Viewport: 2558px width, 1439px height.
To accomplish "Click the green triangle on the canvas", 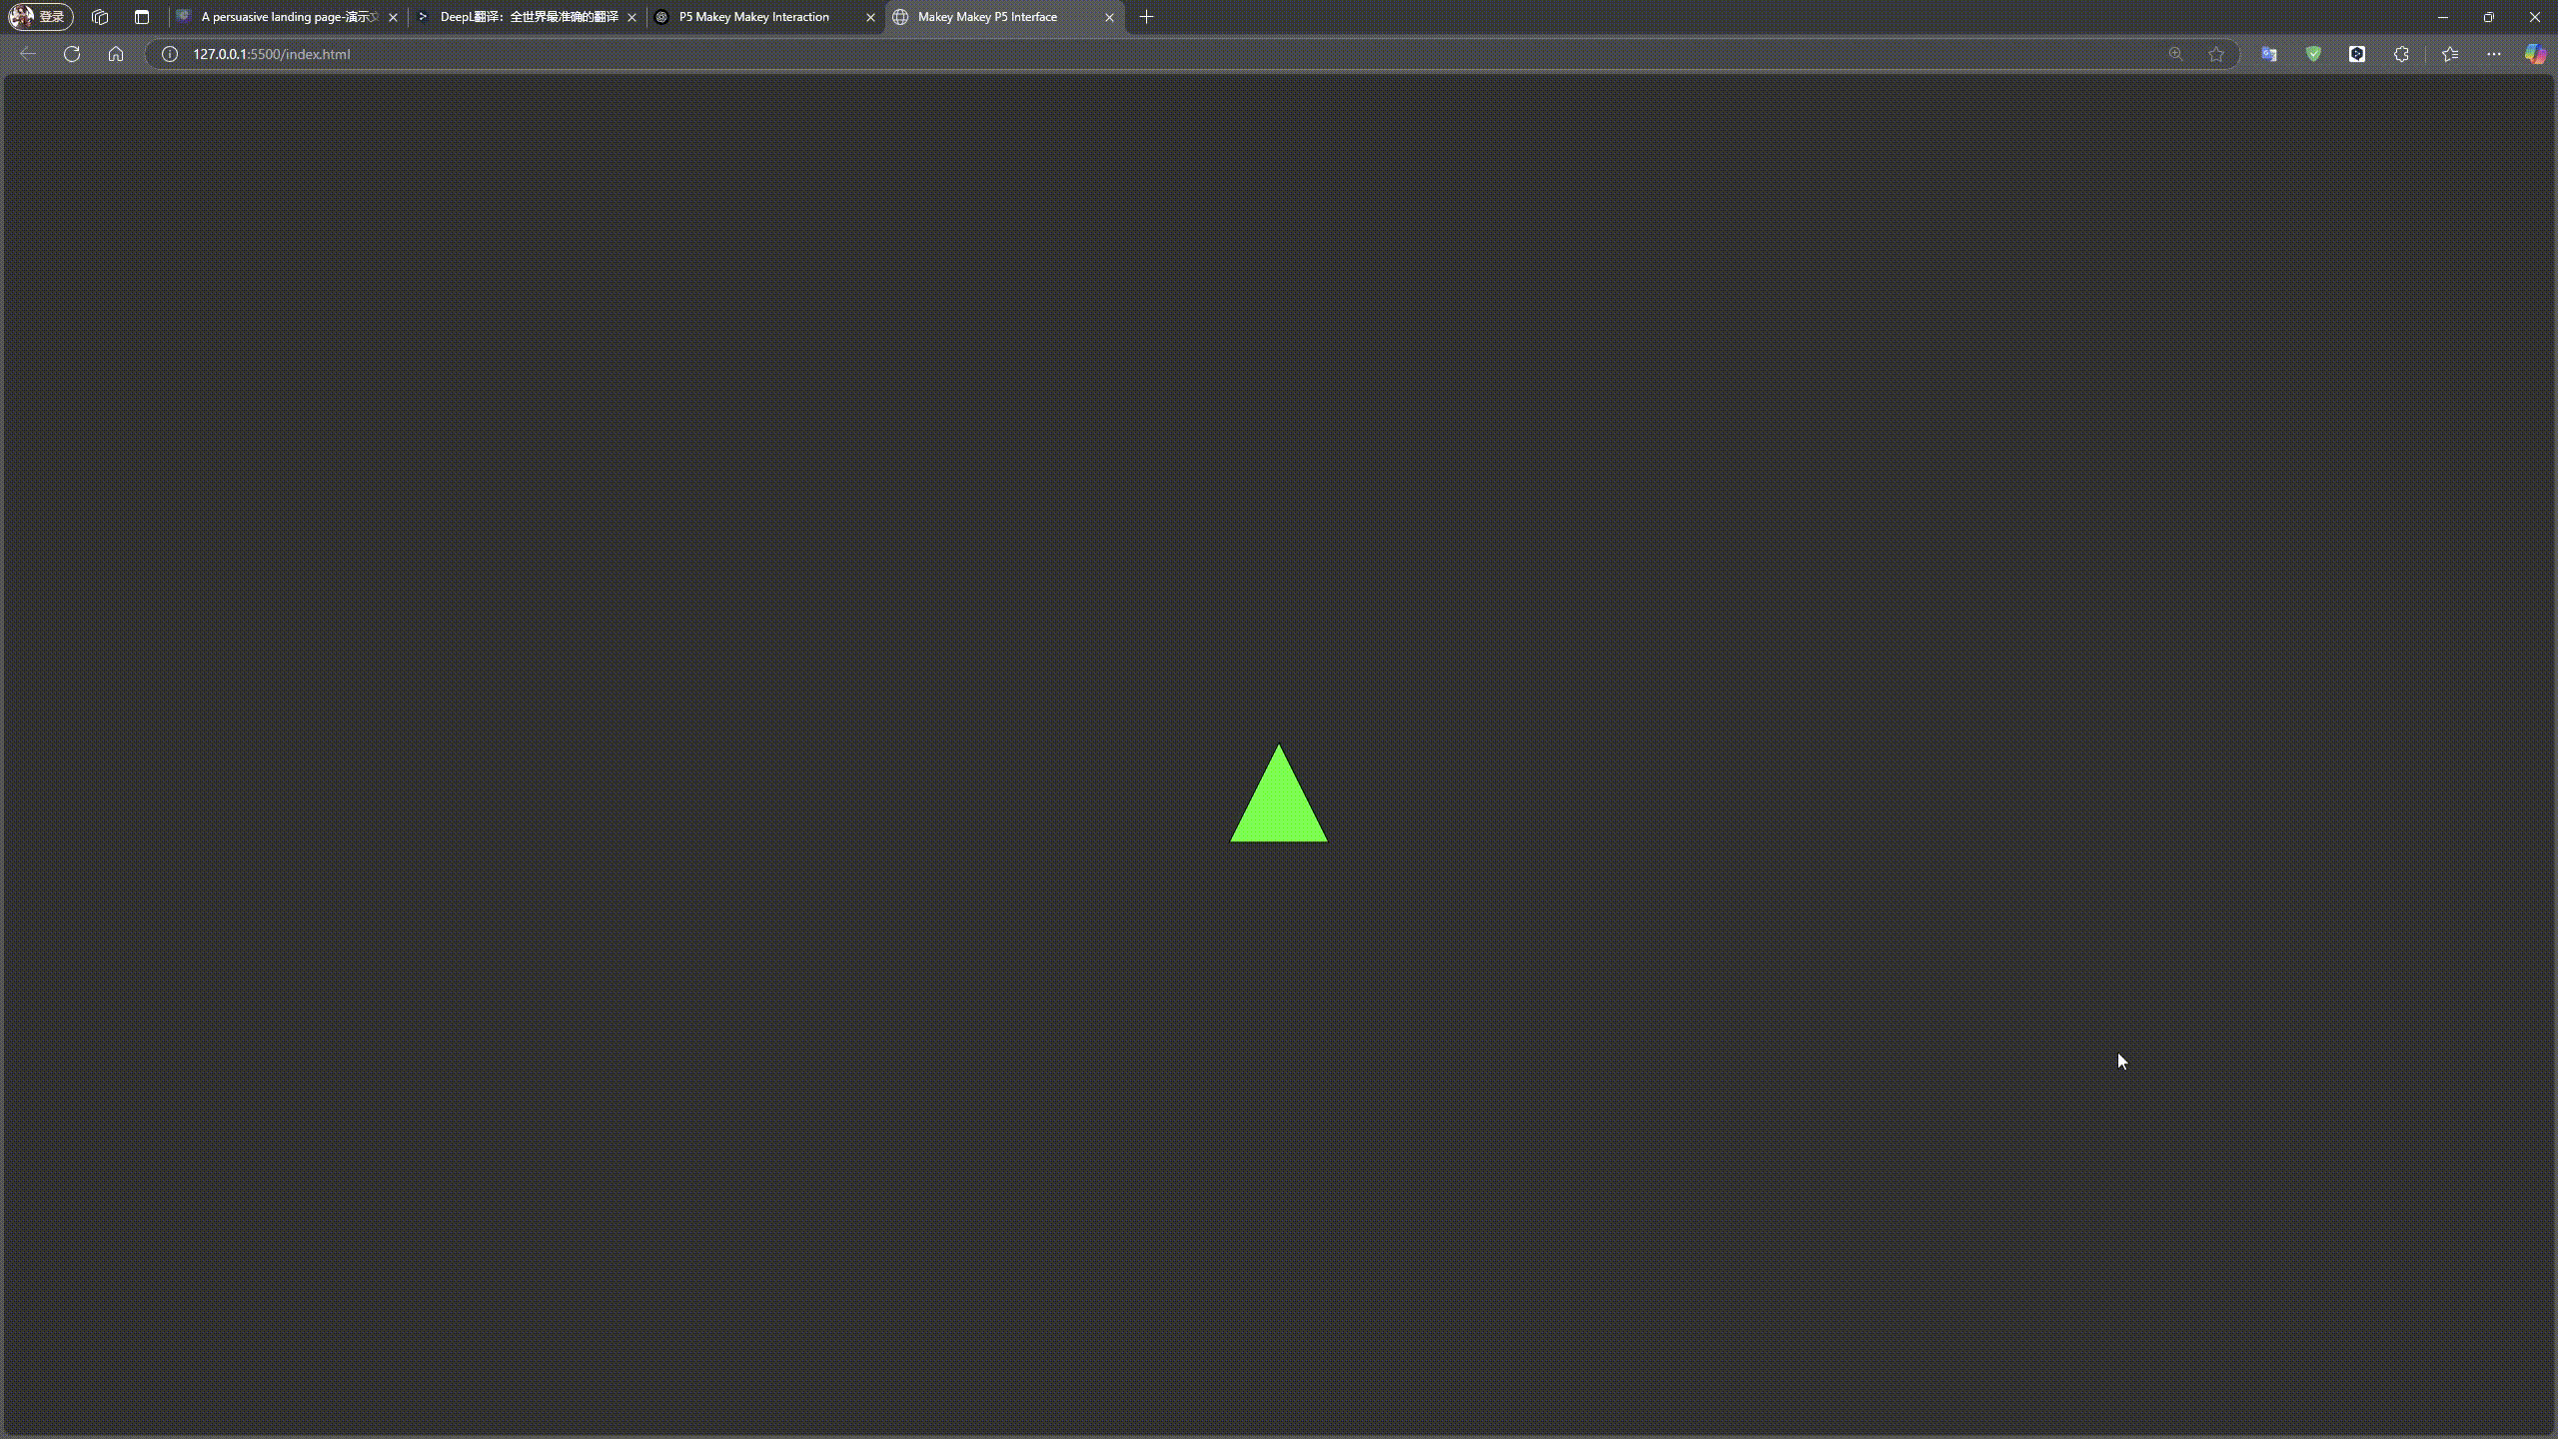I will tap(1279, 804).
